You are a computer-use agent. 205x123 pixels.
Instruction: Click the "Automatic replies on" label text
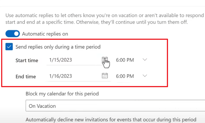coord(45,34)
